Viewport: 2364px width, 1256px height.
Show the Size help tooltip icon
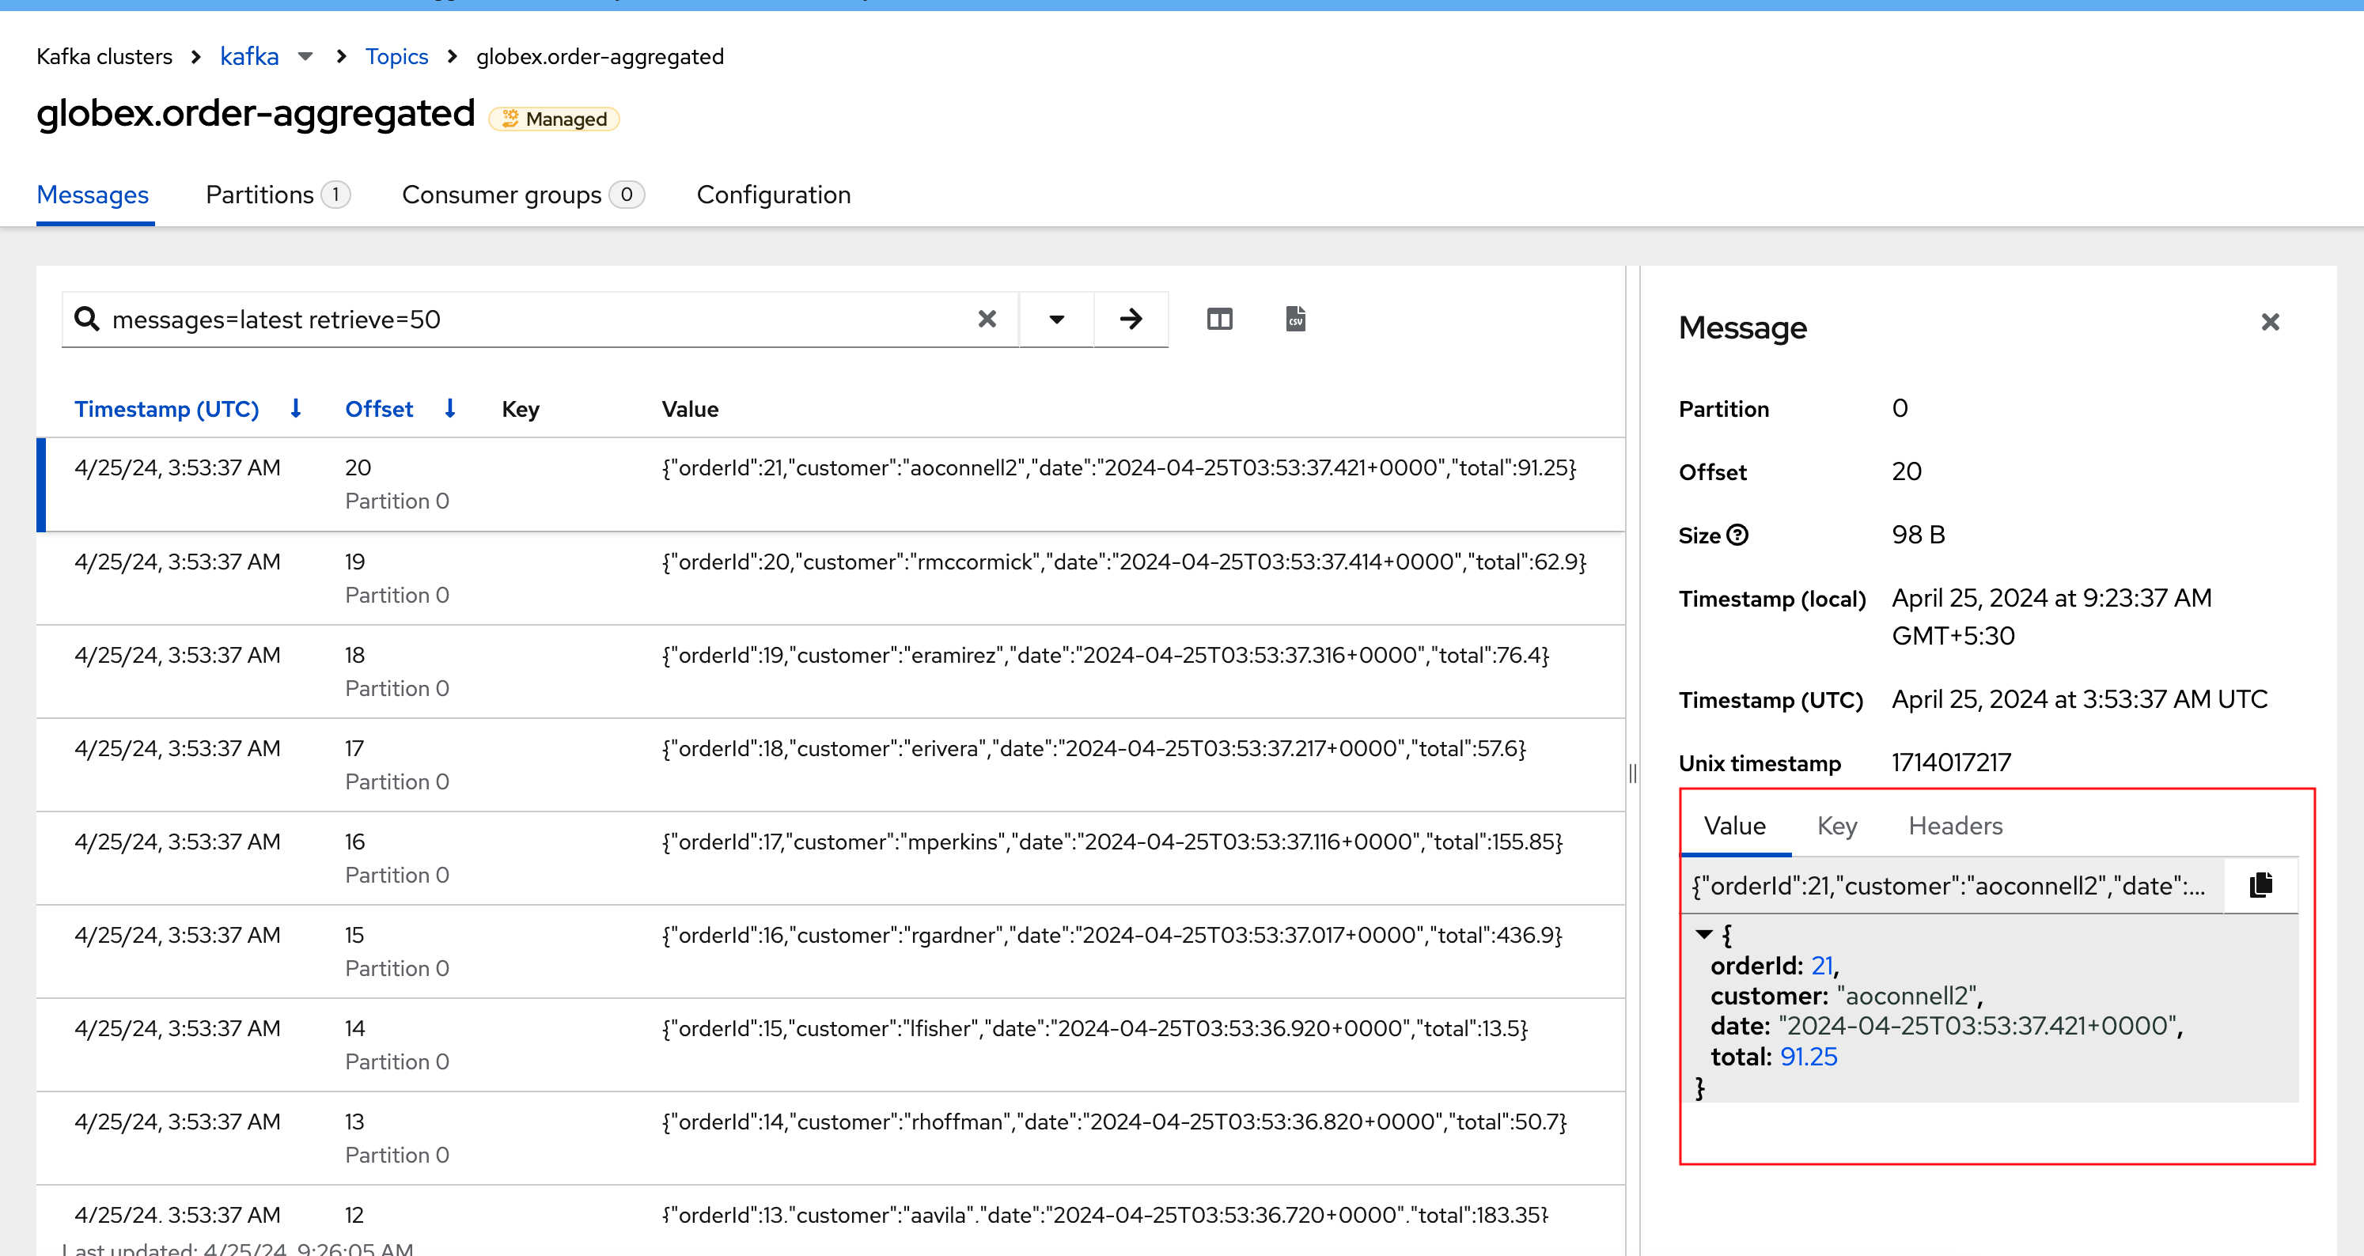tap(1737, 535)
